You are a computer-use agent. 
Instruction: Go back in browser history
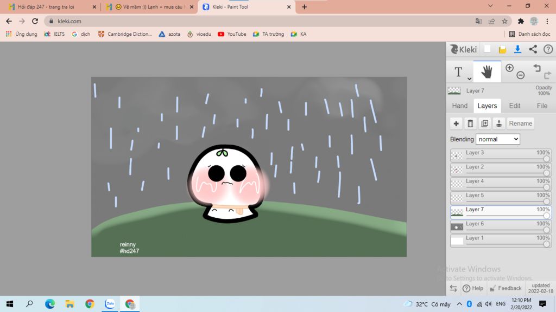(9, 21)
